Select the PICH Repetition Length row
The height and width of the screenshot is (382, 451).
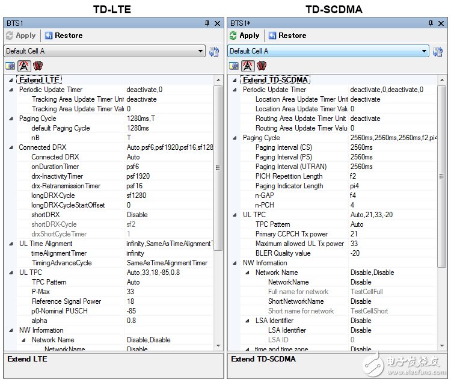(289, 176)
